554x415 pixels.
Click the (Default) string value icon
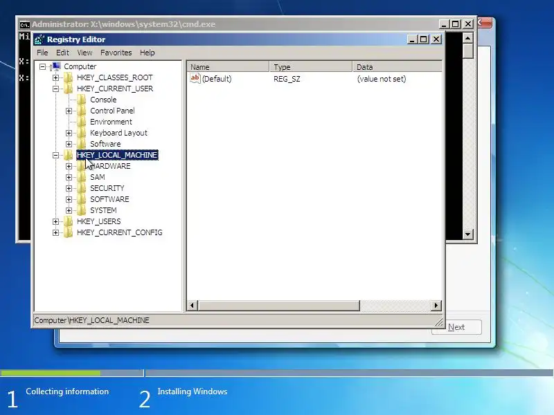[x=195, y=78]
